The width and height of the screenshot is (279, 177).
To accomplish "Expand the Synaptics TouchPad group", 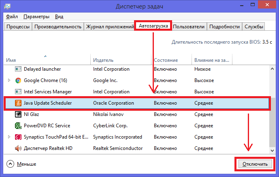I will tap(9, 137).
